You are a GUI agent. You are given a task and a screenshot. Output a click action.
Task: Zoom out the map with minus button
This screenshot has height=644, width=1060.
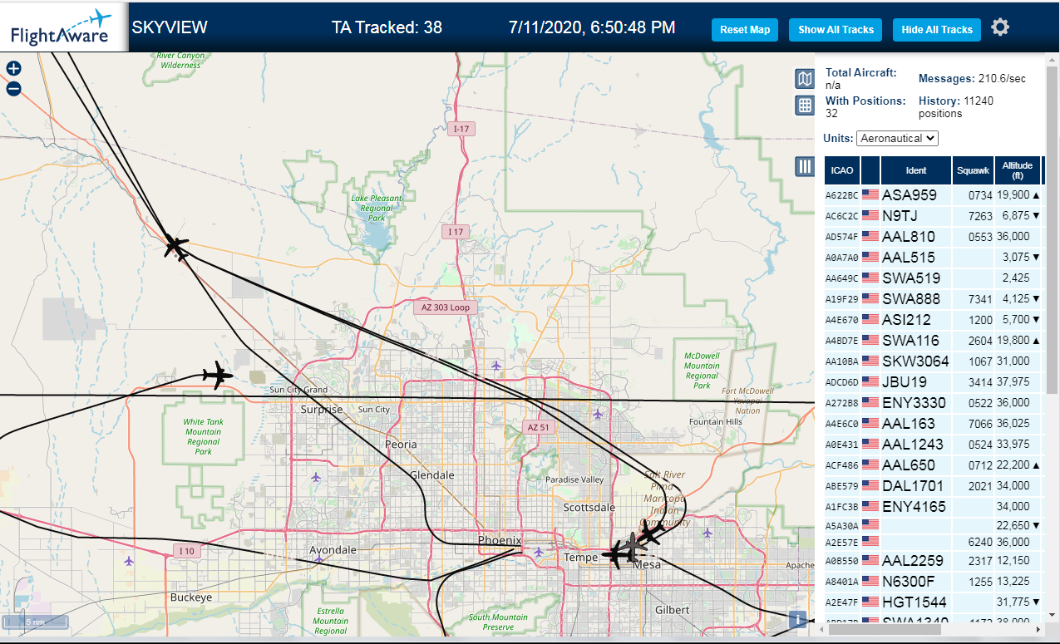click(x=13, y=89)
